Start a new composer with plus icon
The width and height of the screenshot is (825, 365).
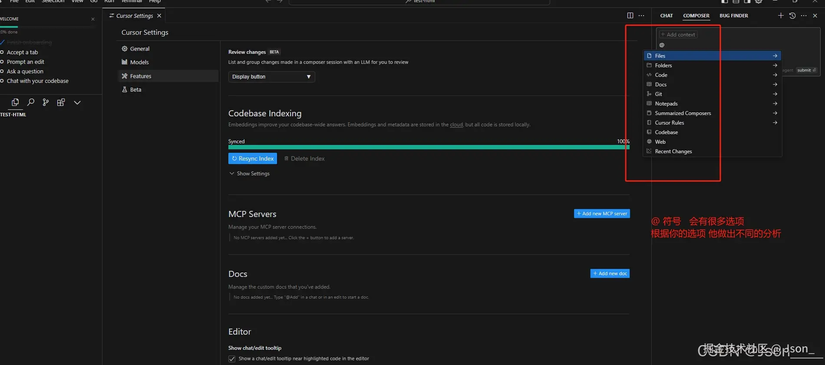[x=781, y=16]
